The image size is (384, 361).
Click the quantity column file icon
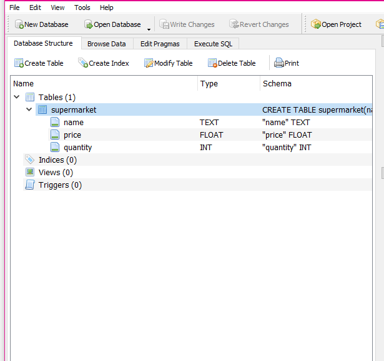tap(55, 147)
